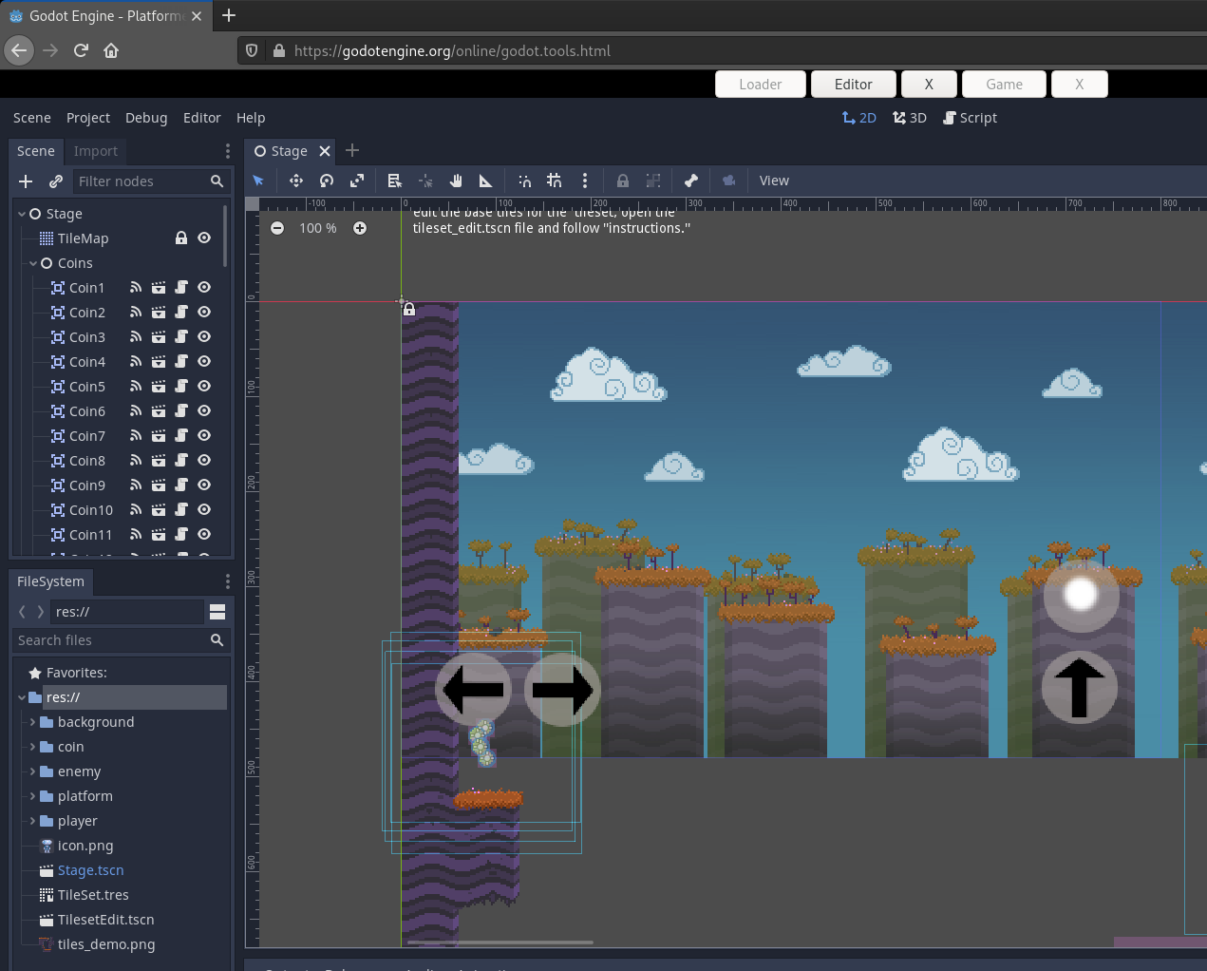The height and width of the screenshot is (971, 1207).
Task: Zoom in with the plus control
Action: (360, 228)
